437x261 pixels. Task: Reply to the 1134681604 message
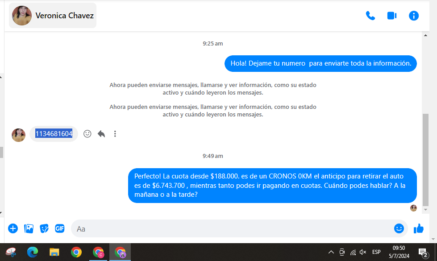[101, 134]
